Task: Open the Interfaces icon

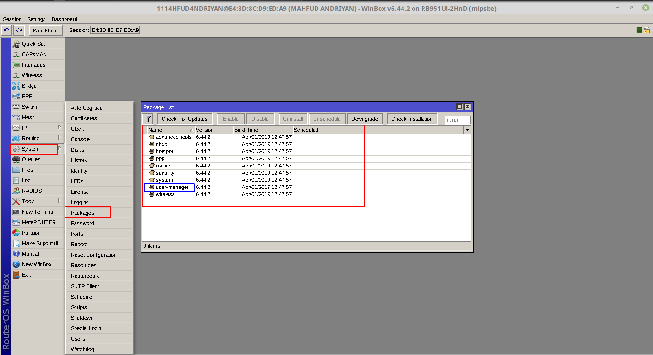Action: point(16,65)
